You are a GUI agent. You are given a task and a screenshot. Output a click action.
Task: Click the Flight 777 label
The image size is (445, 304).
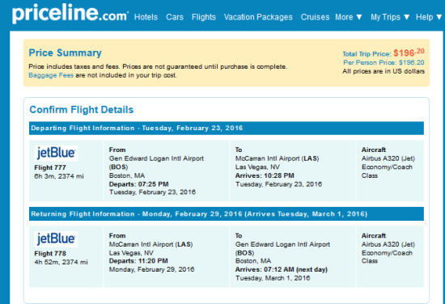click(50, 167)
